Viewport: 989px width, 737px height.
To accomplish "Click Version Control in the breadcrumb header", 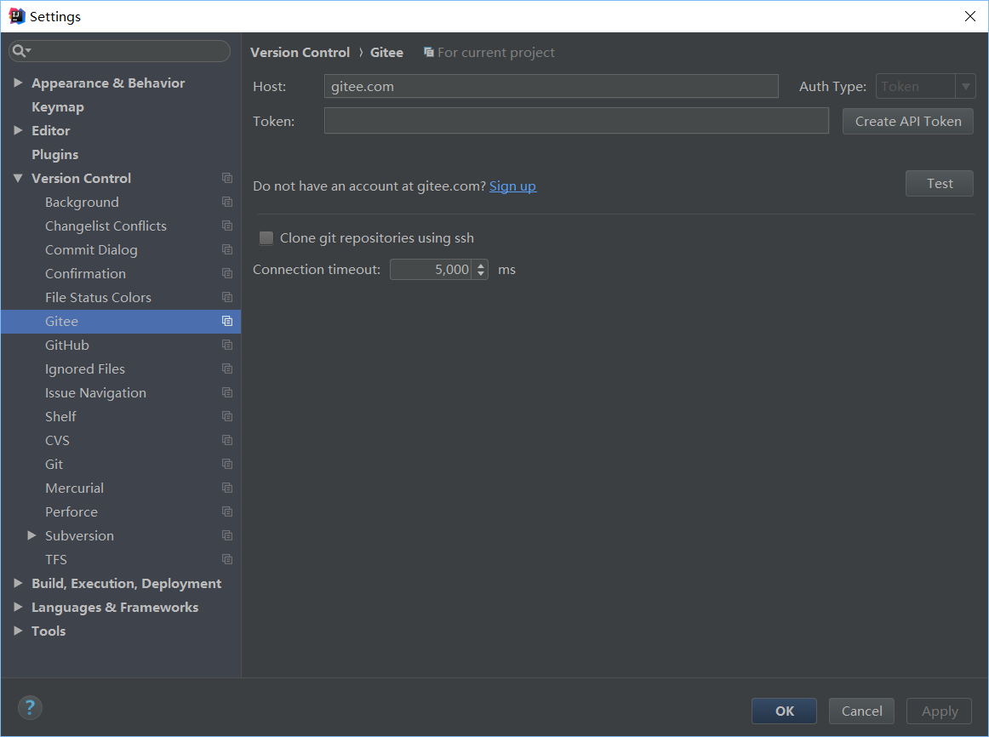I will pos(300,52).
